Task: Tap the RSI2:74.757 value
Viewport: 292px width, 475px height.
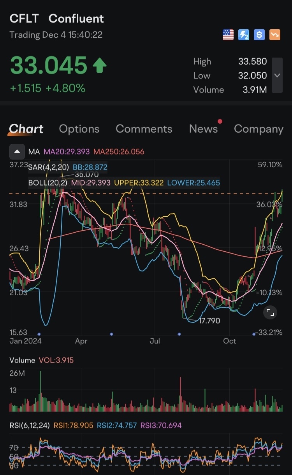Action: (x=117, y=426)
